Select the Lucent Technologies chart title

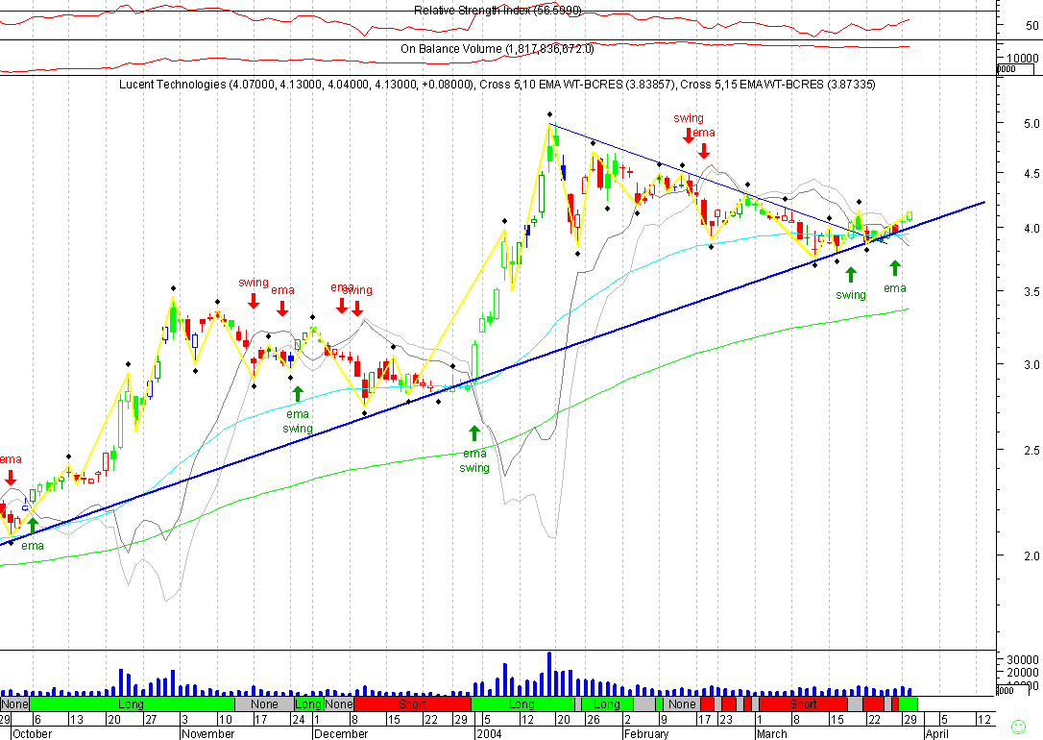click(x=497, y=85)
